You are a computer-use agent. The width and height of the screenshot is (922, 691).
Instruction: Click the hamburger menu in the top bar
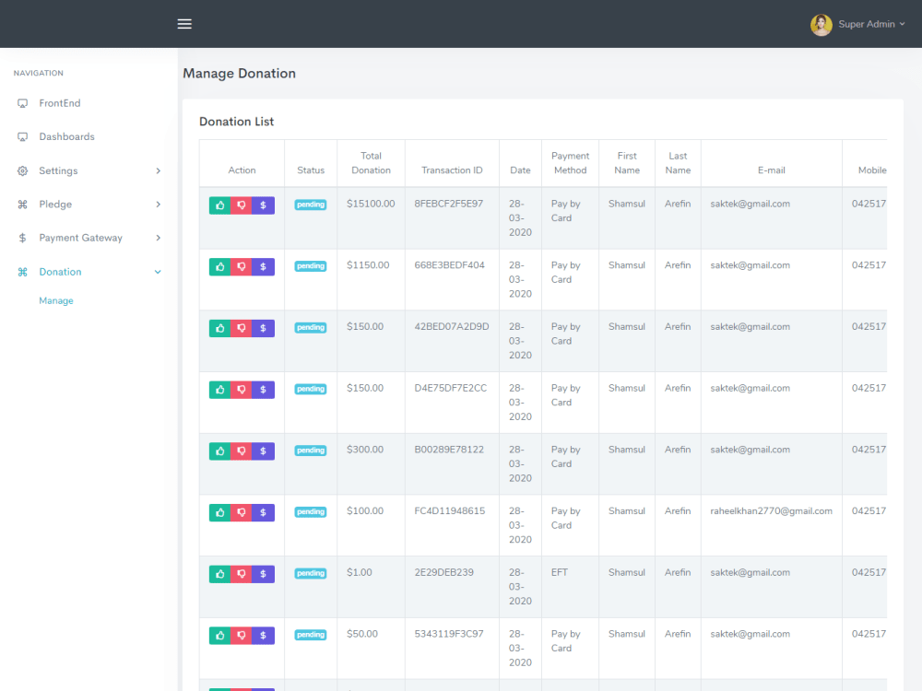coord(184,23)
